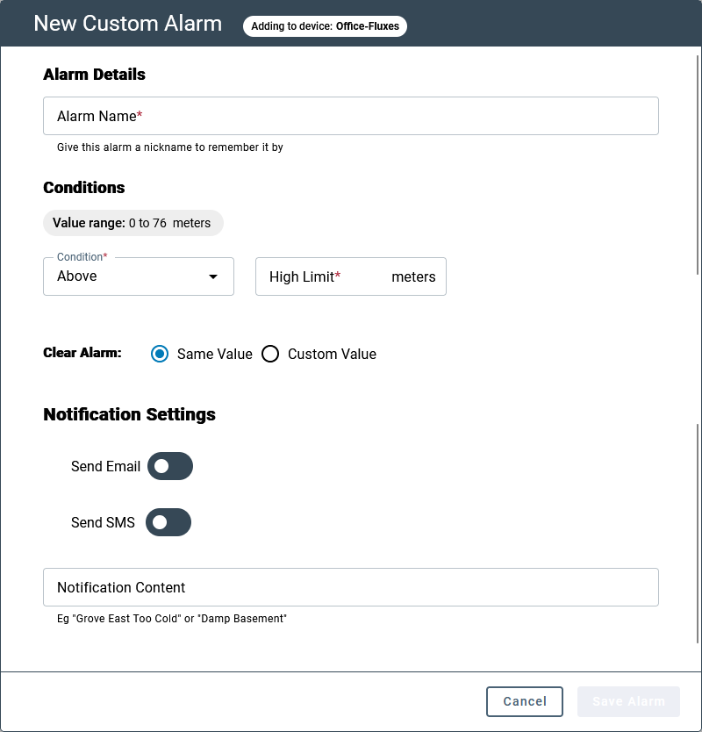
Task: Click the High Limit meters field
Action: pyautogui.click(x=350, y=276)
